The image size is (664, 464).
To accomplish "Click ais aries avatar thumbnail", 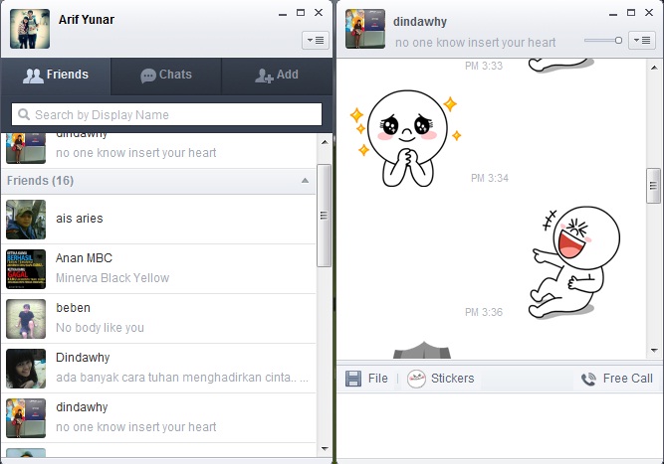I will click(26, 220).
